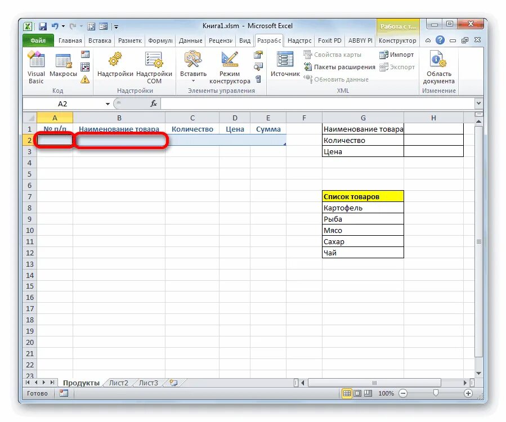Minimize the ribbon with caret icon
The width and height of the screenshot is (506, 422).
pyautogui.click(x=428, y=41)
